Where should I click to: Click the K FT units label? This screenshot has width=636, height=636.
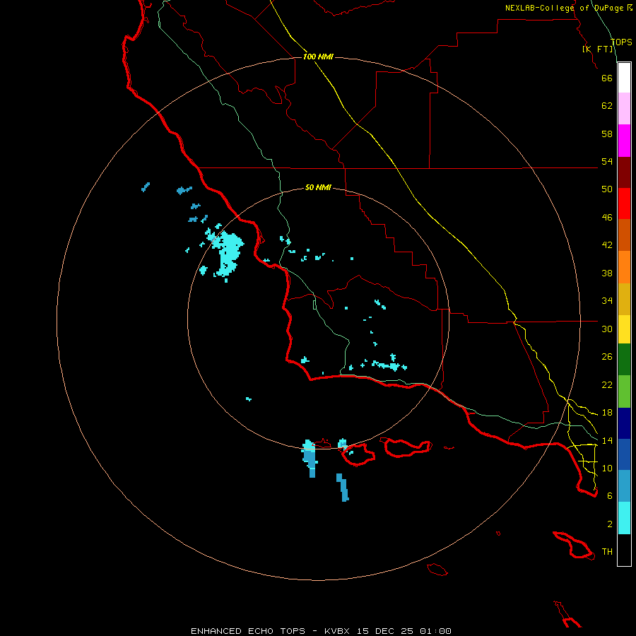pos(598,49)
